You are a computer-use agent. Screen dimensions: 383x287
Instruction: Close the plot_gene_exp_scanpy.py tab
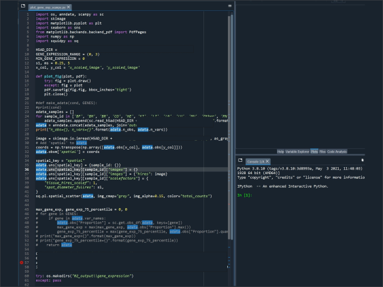pos(69,7)
